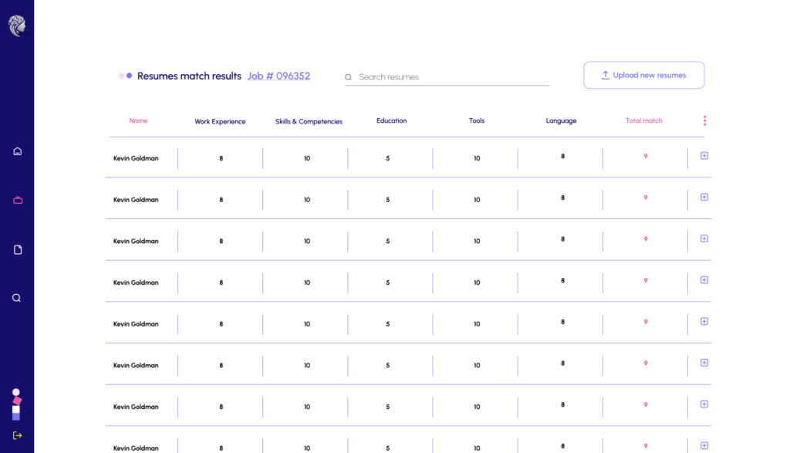
Task: Click Upload new resumes button
Action: click(643, 75)
